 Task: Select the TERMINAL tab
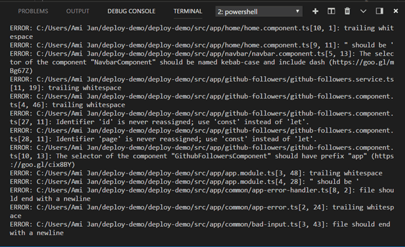pyautogui.click(x=188, y=12)
